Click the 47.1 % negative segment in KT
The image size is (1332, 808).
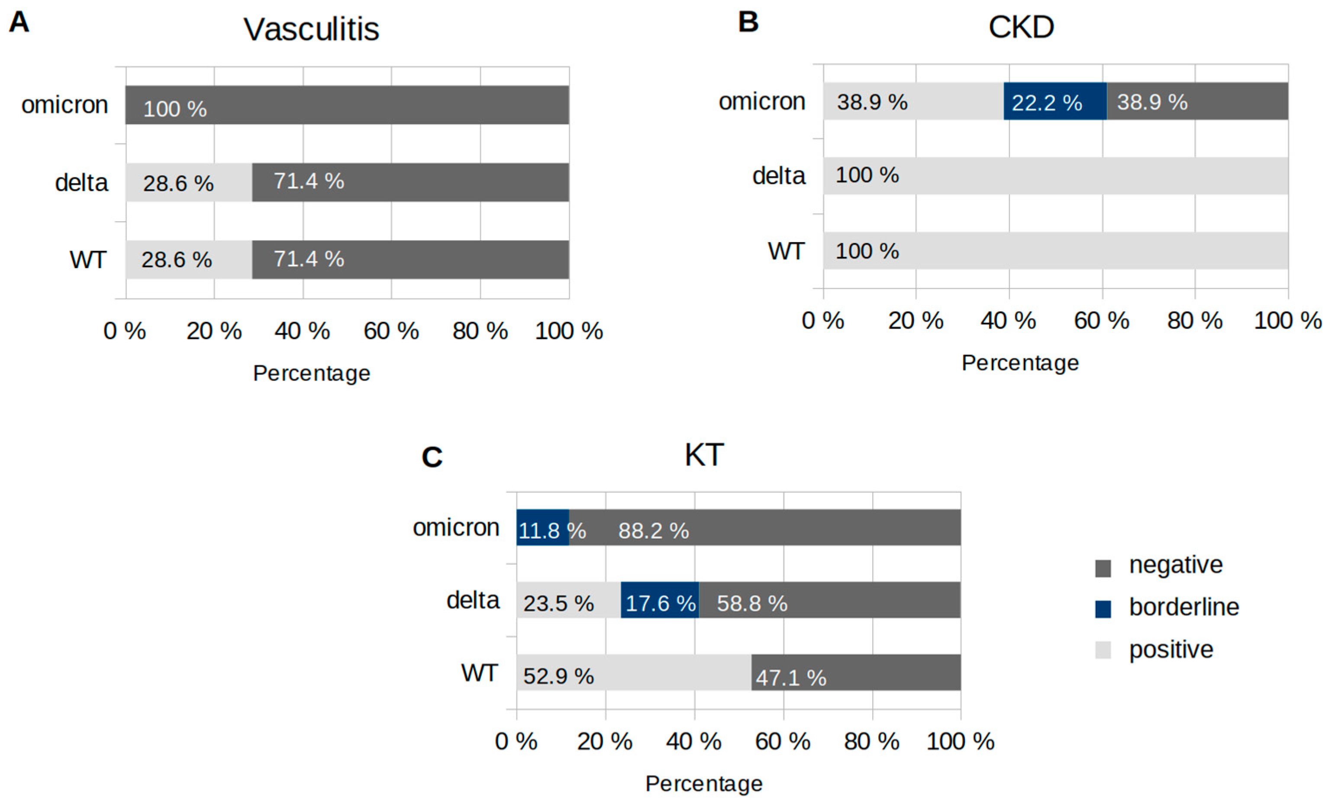pyautogui.click(x=856, y=672)
